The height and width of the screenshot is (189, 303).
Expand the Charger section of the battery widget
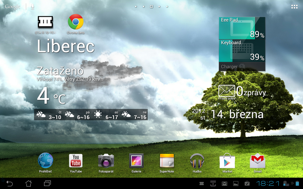pyautogui.click(x=242, y=67)
